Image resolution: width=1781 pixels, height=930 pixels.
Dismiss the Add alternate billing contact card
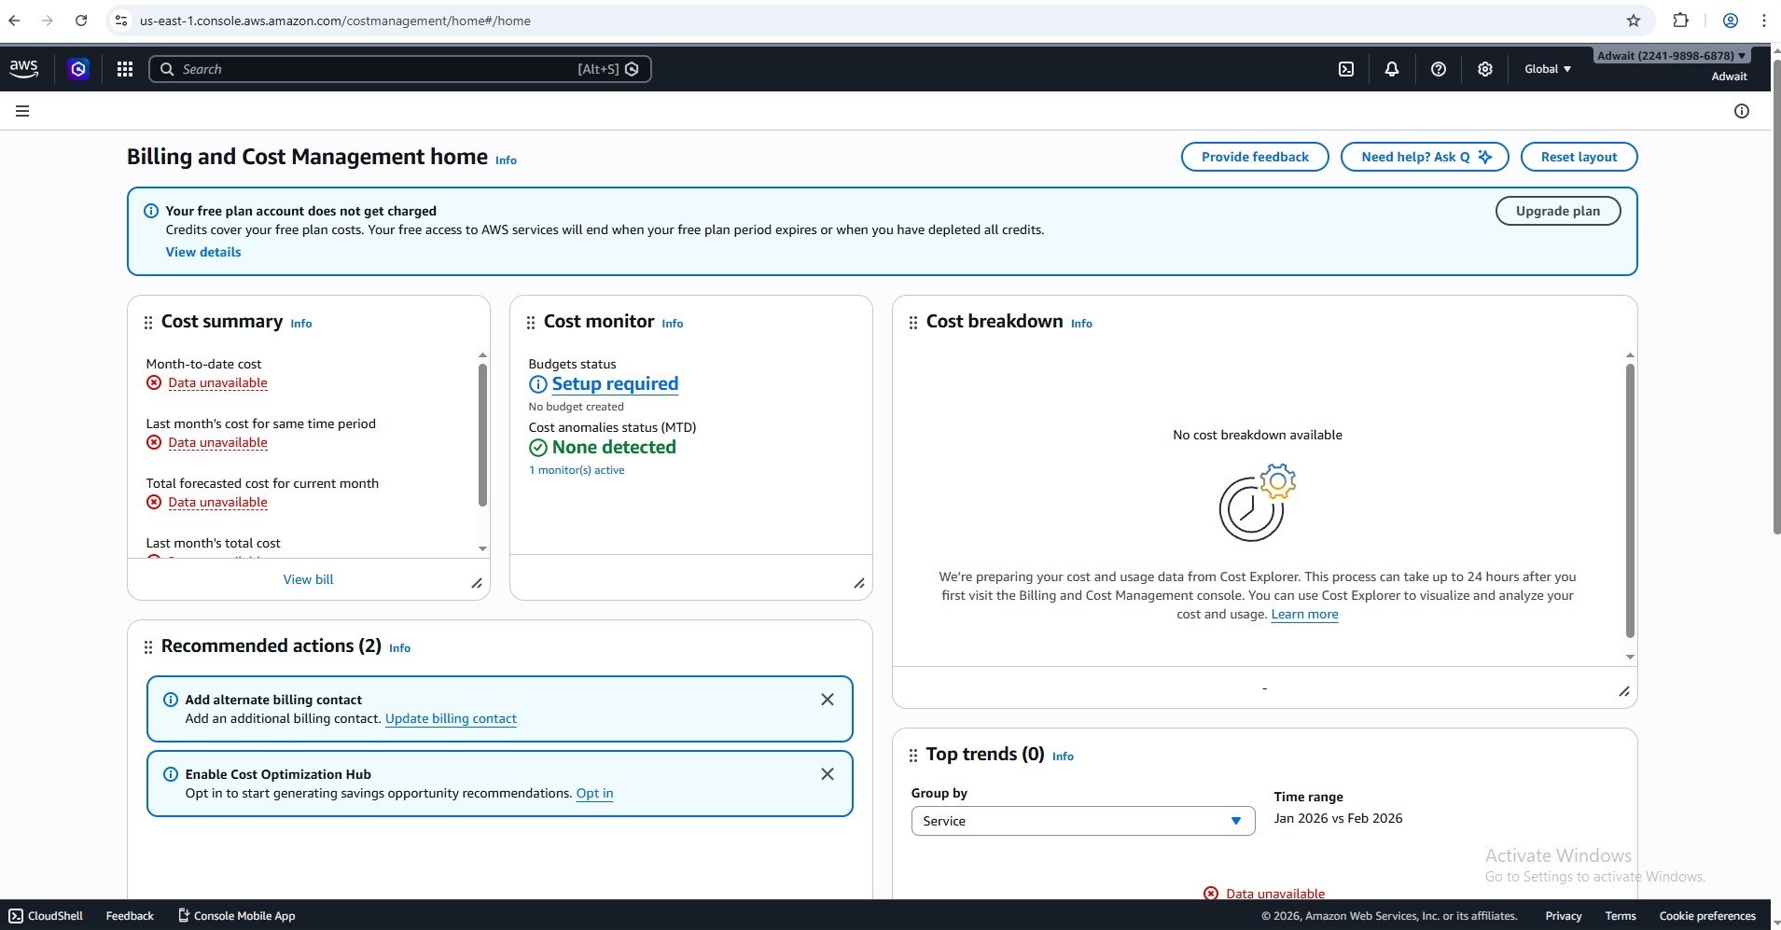pos(827,700)
